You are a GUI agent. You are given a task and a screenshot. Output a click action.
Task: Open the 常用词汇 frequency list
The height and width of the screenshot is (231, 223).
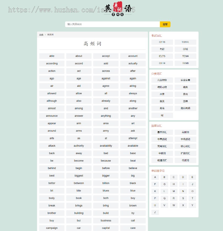pos(162,146)
